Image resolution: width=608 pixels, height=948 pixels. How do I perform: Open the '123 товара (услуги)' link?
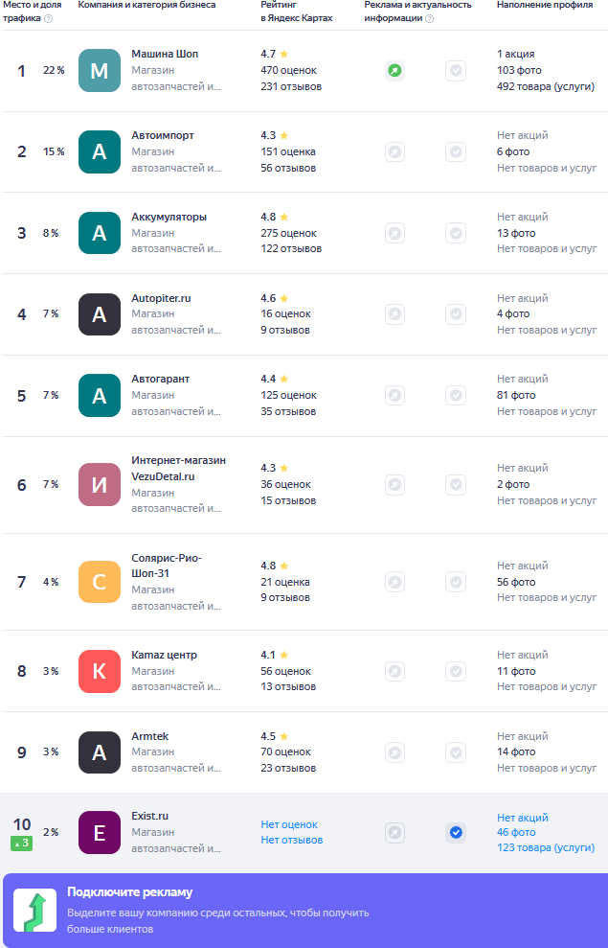click(x=546, y=847)
